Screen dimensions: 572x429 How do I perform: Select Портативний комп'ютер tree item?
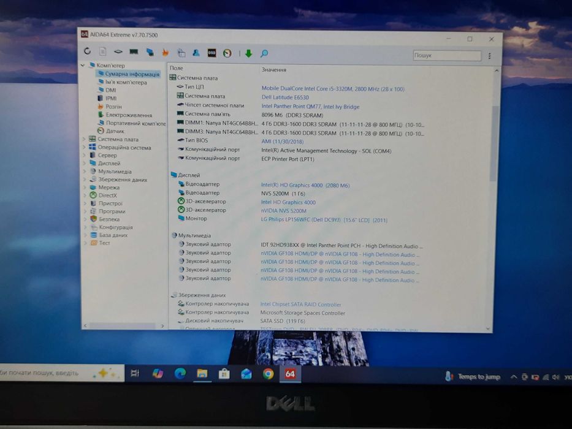point(132,123)
